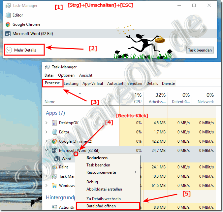Image resolution: width=223 pixels, height=212 pixels.
Task: Click the Hintergrund processes group heading
Action: pos(60,197)
